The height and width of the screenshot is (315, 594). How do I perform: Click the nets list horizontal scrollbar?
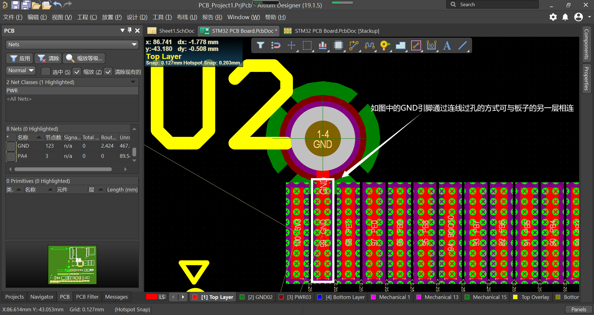(x=63, y=169)
